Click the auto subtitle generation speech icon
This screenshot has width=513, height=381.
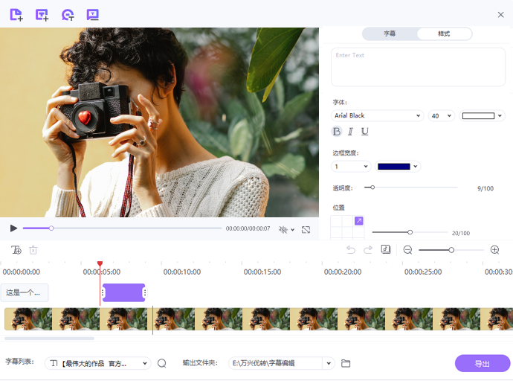68,15
